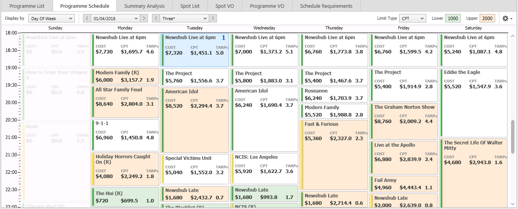This screenshot has height=209, width=518.
Task: Select NCIS: Los Angeles programme
Action: point(264,168)
